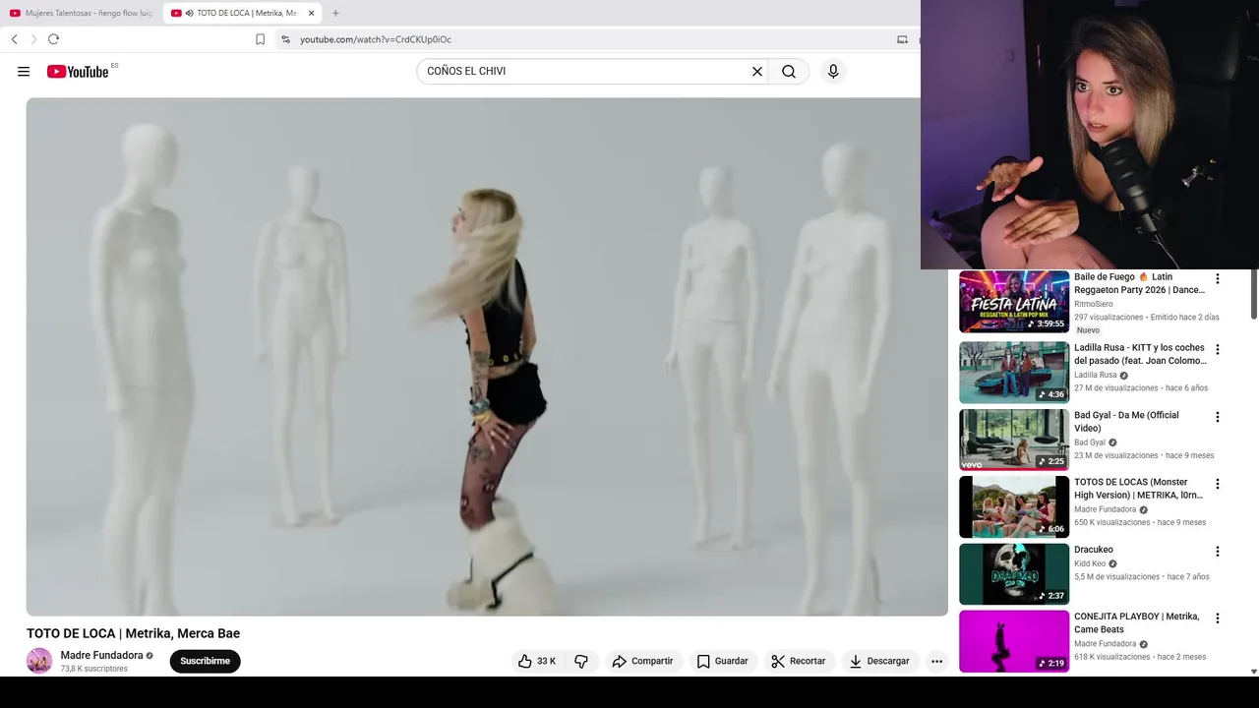Go to YouTube home via logo

(78, 71)
